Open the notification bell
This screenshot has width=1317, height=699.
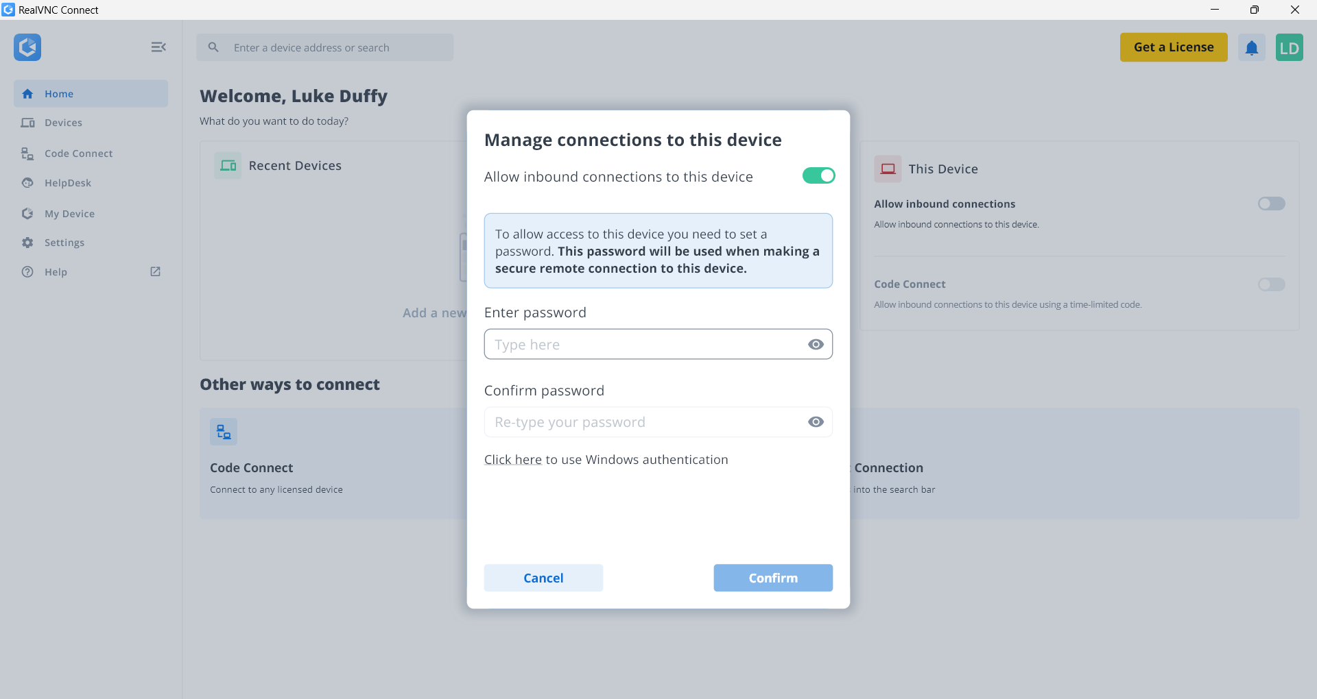(1251, 47)
